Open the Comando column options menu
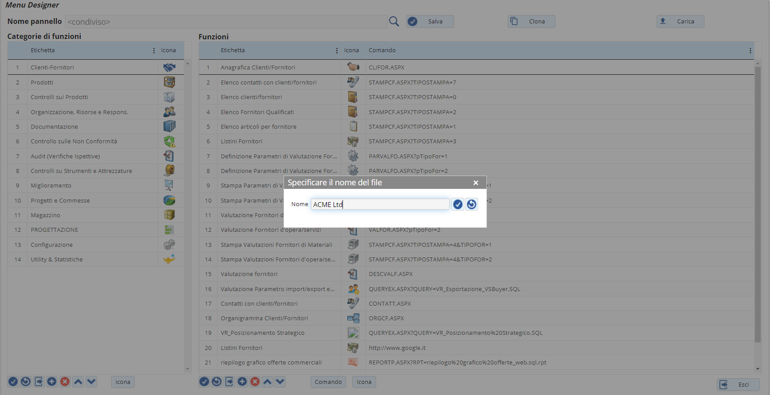 [x=750, y=50]
